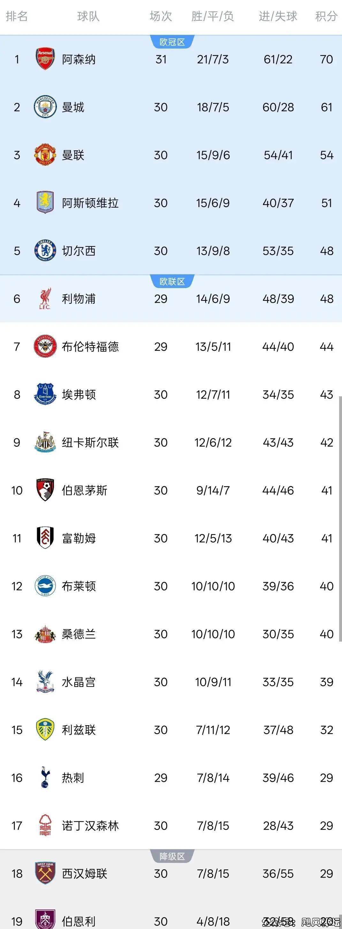Image resolution: width=342 pixels, height=929 pixels.
Task: Click the Arsenal club crest
Action: tap(45, 59)
